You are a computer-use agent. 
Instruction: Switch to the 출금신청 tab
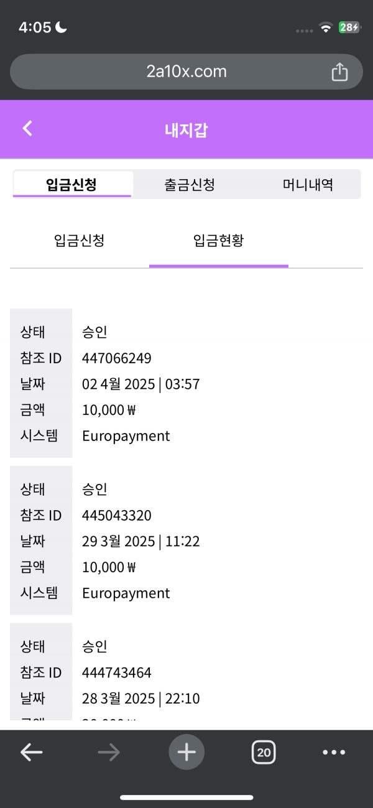click(190, 185)
